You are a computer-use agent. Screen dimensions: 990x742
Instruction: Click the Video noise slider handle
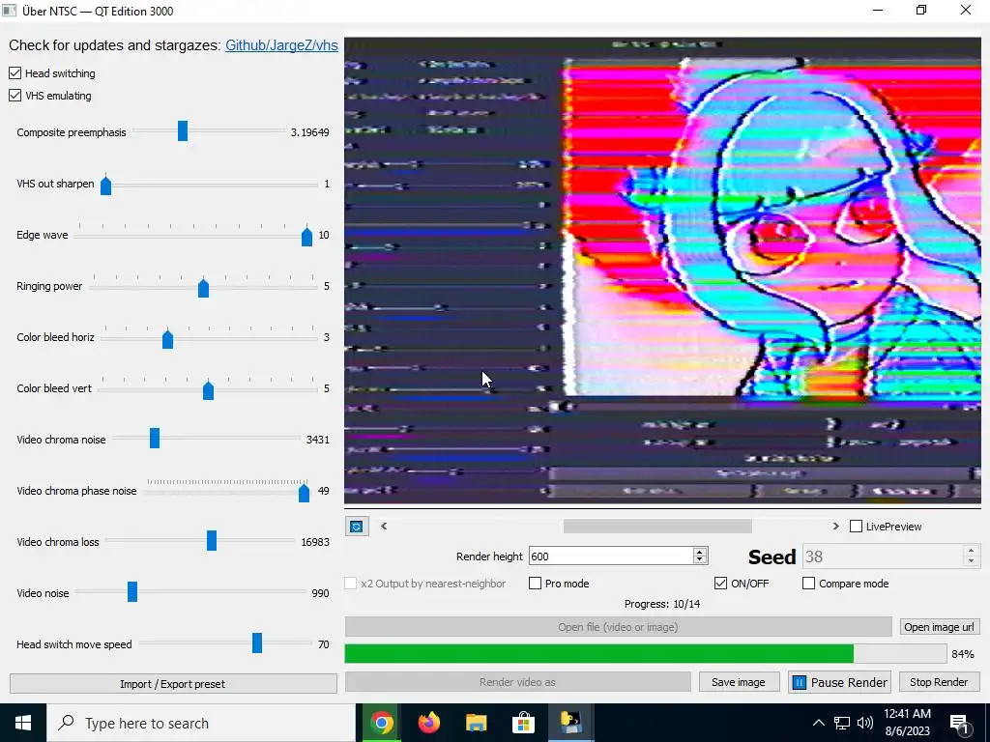[x=131, y=592]
